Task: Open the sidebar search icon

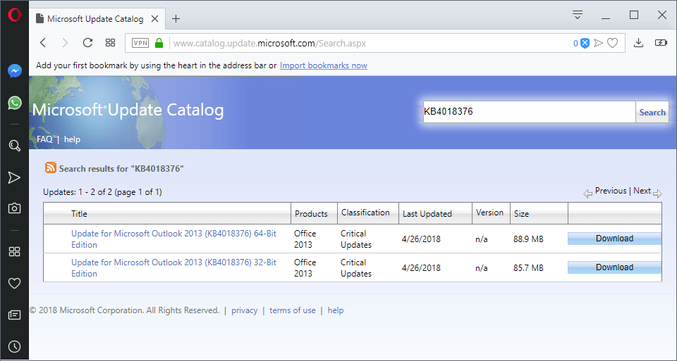Action: tap(15, 146)
